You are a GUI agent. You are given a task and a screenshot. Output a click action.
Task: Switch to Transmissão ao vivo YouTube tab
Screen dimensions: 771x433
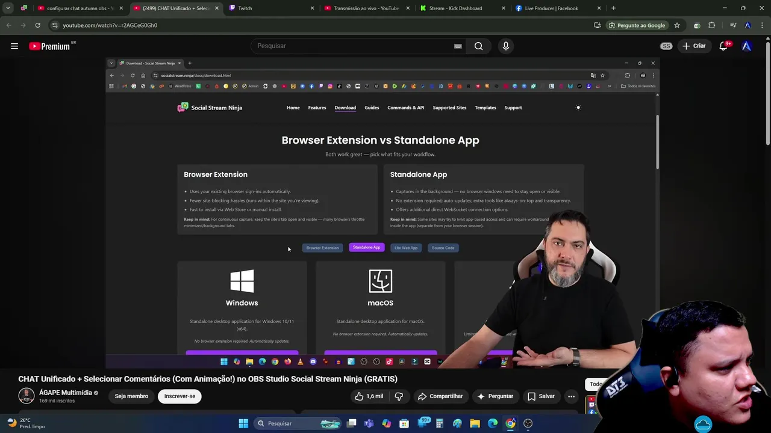[x=366, y=8]
